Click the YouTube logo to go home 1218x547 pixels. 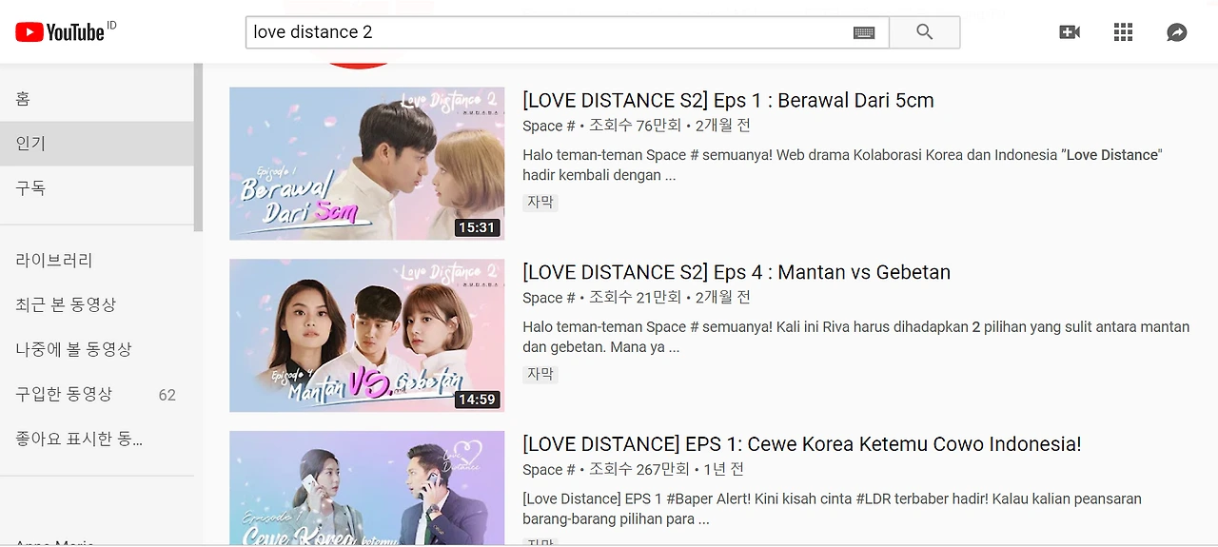pos(60,31)
